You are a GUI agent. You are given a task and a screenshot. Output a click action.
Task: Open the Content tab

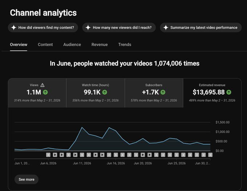(x=45, y=45)
